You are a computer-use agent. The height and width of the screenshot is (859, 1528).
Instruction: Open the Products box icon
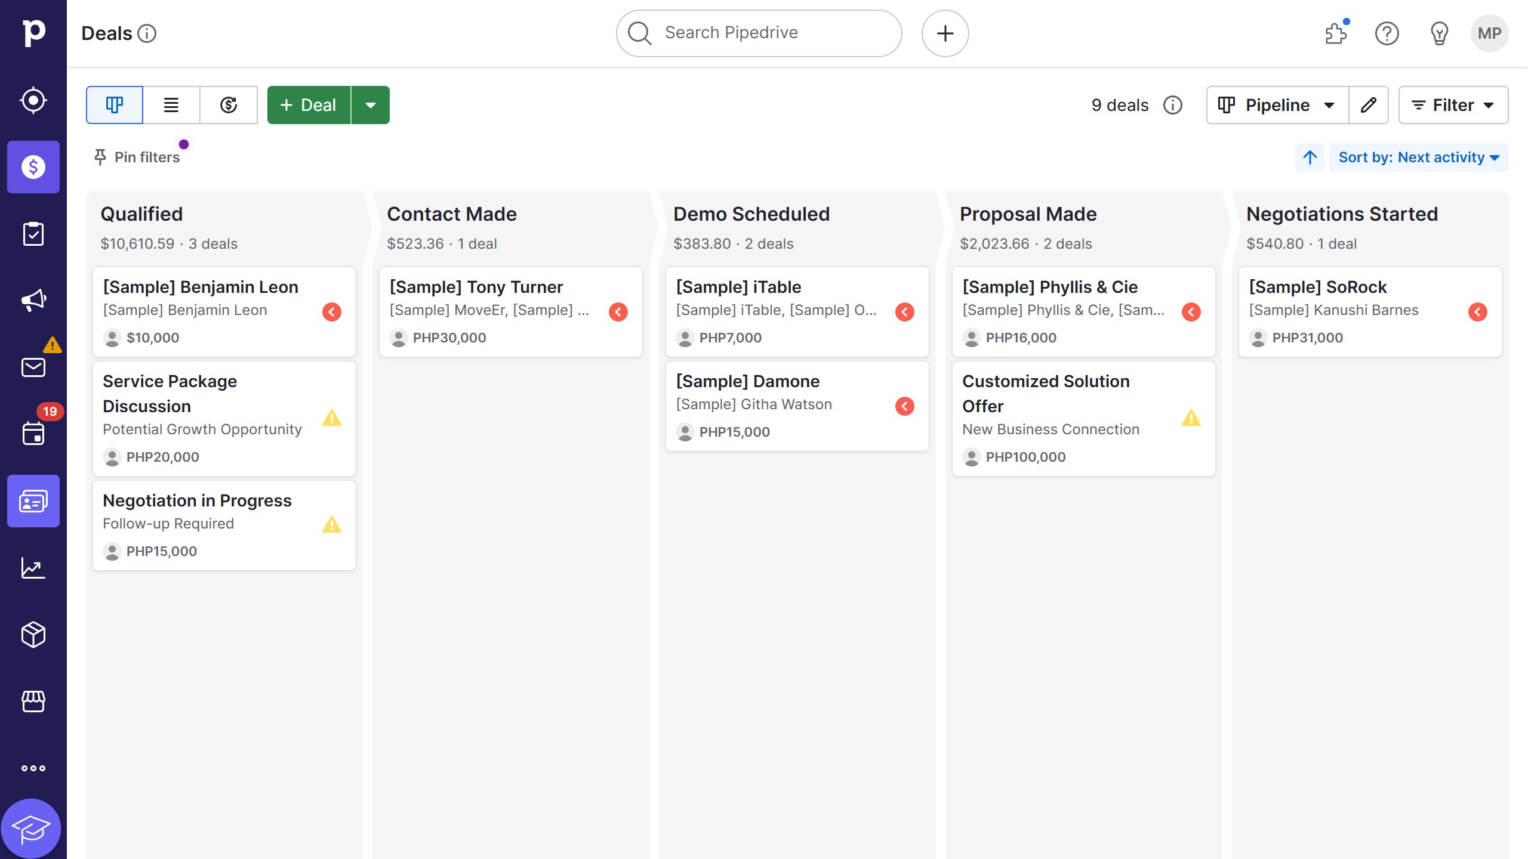point(33,635)
